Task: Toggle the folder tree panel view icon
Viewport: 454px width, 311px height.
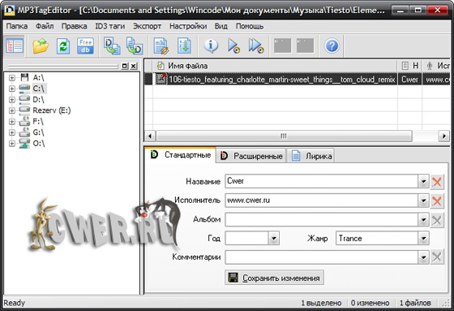Action: [15, 45]
